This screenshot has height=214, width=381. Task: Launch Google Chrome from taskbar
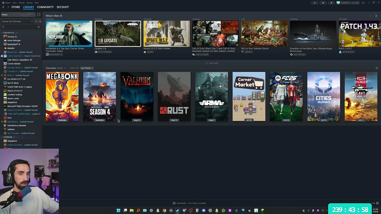tap(164, 210)
